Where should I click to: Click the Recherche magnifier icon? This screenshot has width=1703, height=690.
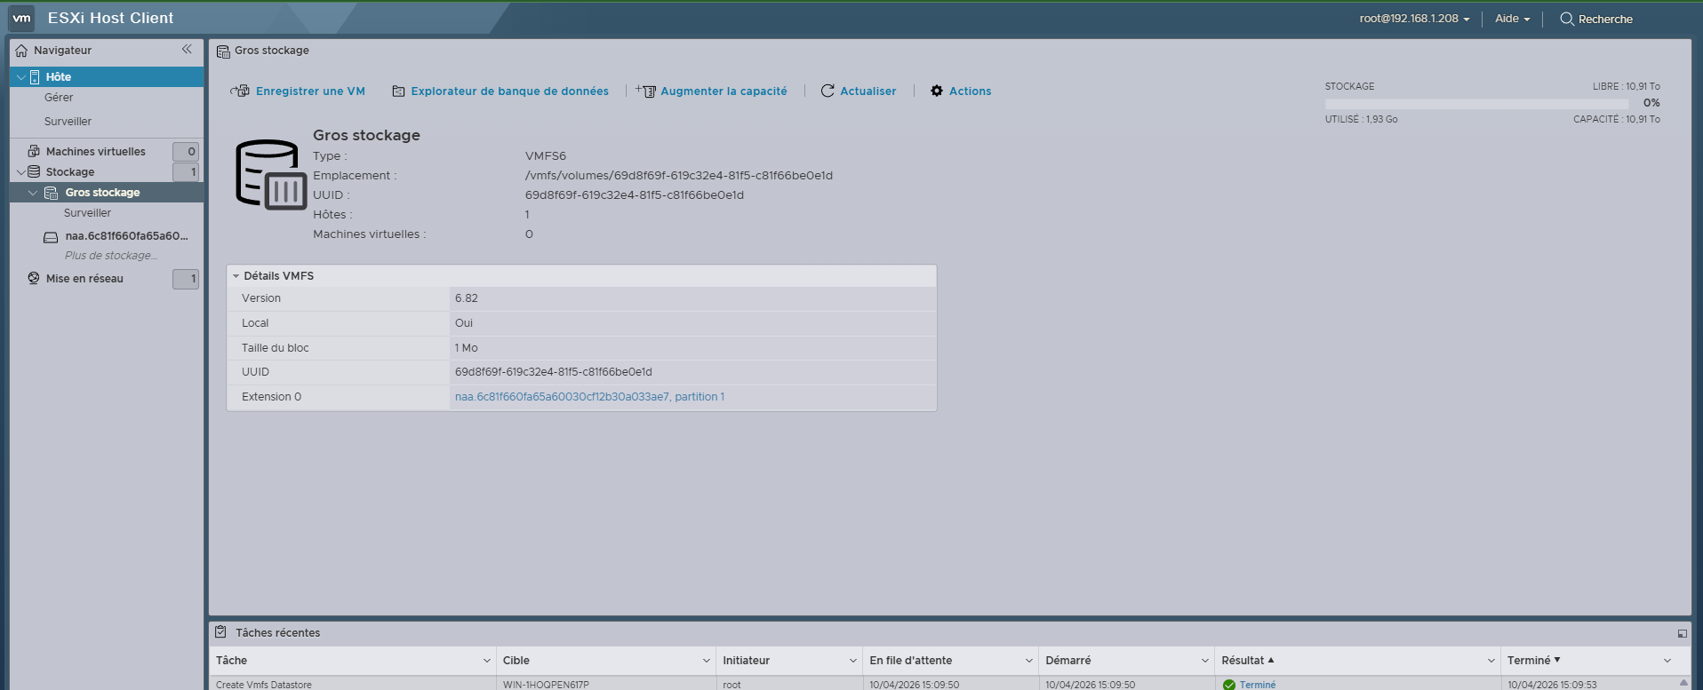[1567, 19]
